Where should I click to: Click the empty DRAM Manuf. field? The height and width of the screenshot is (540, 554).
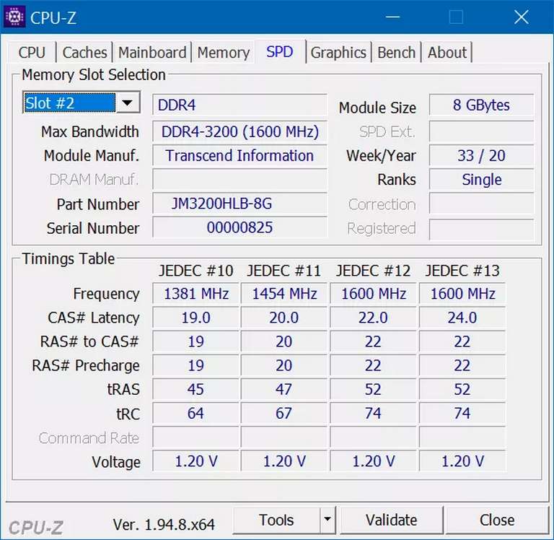[239, 180]
